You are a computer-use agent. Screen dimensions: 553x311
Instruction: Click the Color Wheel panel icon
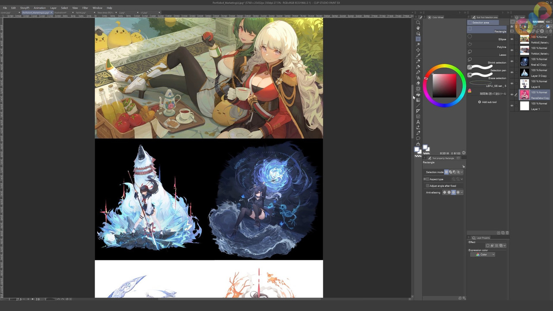point(429,17)
